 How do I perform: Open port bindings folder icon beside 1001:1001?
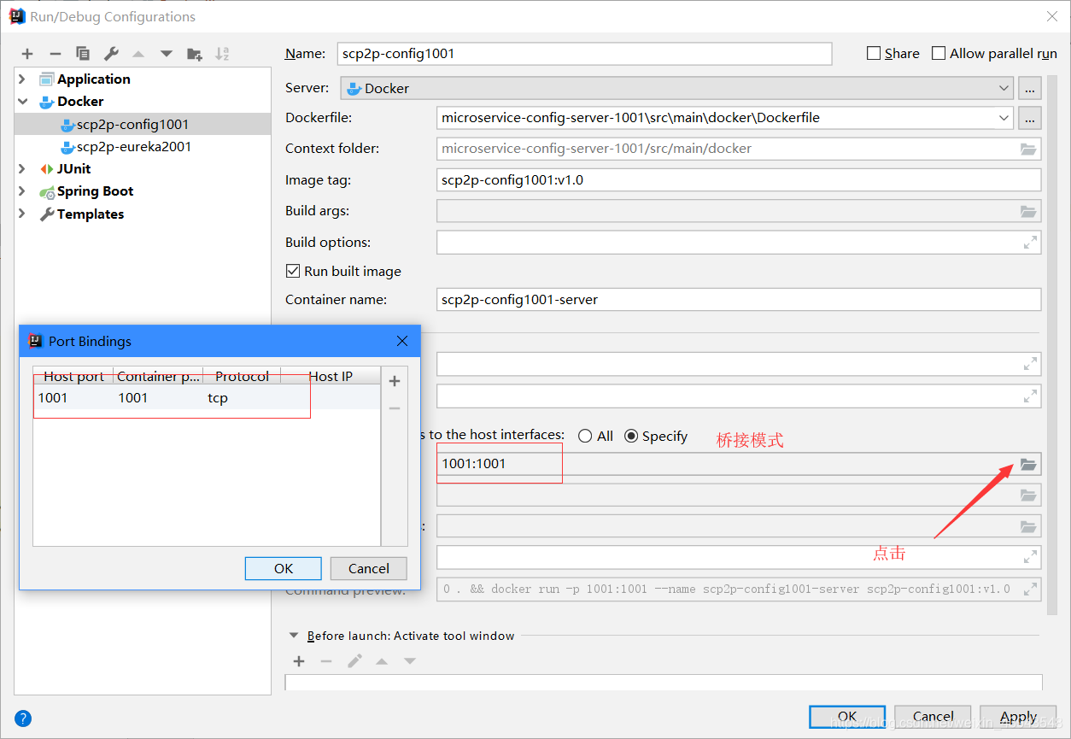[1028, 464]
